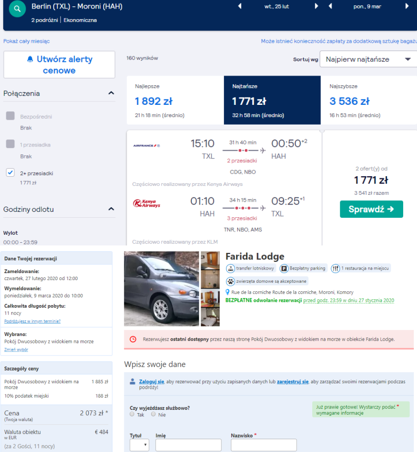Image resolution: width=417 pixels, height=452 pixels.
Task: Collapse the Godziny odlotu section
Action: 111,209
